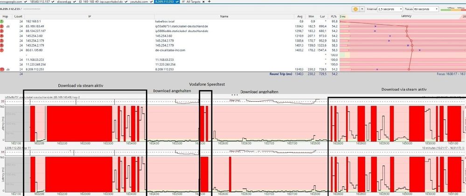Toggle timeline graph icon for hop 2
Viewport: 466px width, 196px height.
point(8,26)
